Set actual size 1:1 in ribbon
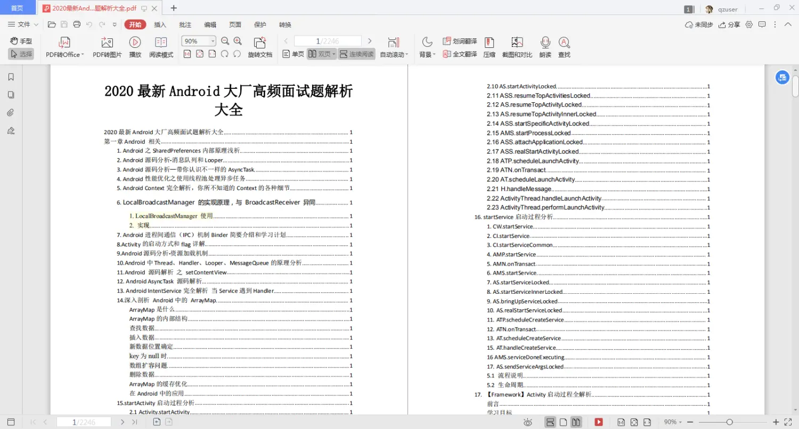 pyautogui.click(x=187, y=54)
